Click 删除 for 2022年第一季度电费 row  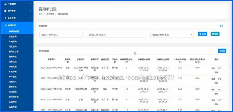tap(216, 72)
